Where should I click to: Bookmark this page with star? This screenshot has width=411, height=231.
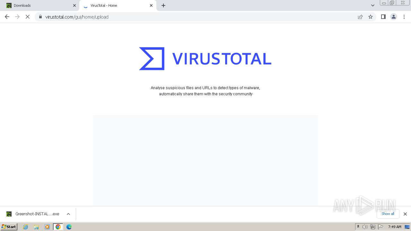[371, 17]
